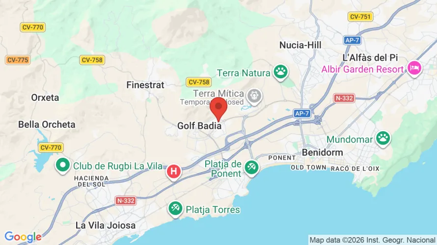Select the Benidorm city label

pyautogui.click(x=322, y=152)
